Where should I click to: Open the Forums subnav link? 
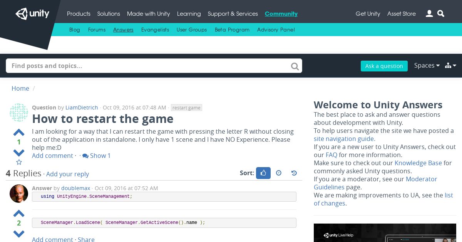pyautogui.click(x=97, y=30)
